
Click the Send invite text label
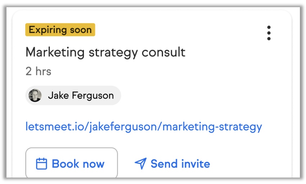click(x=180, y=164)
